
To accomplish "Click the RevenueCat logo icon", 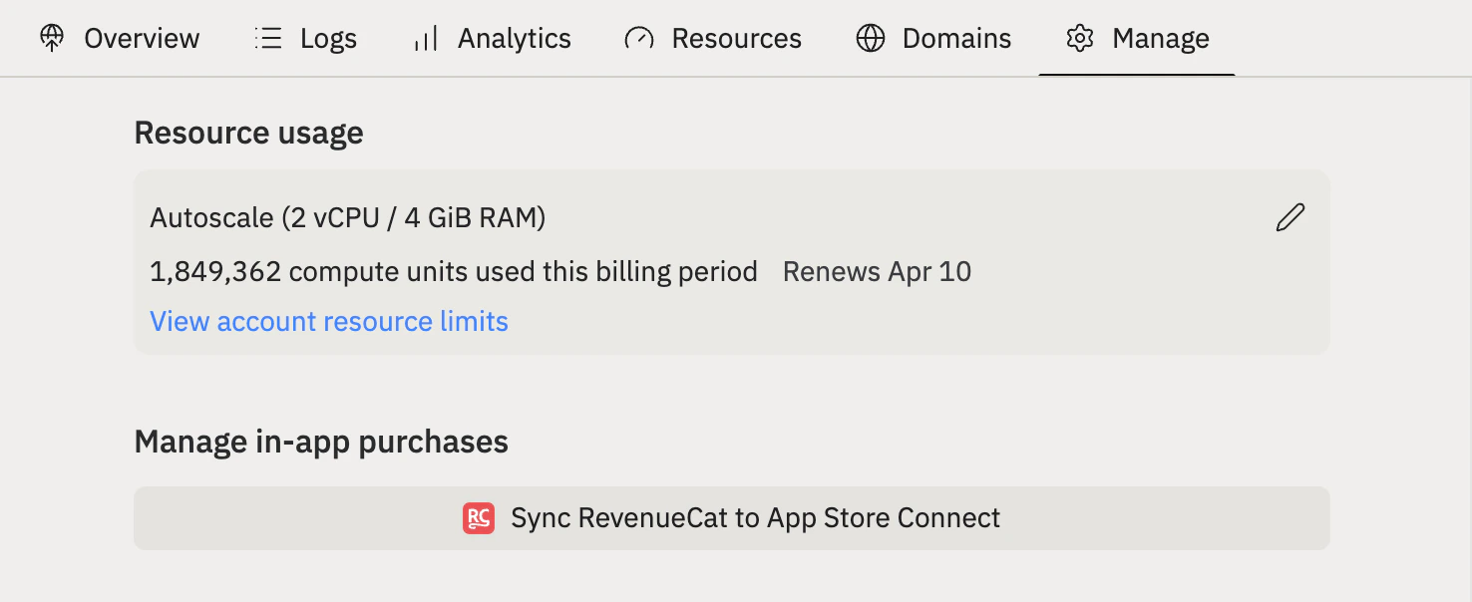I will point(479,518).
